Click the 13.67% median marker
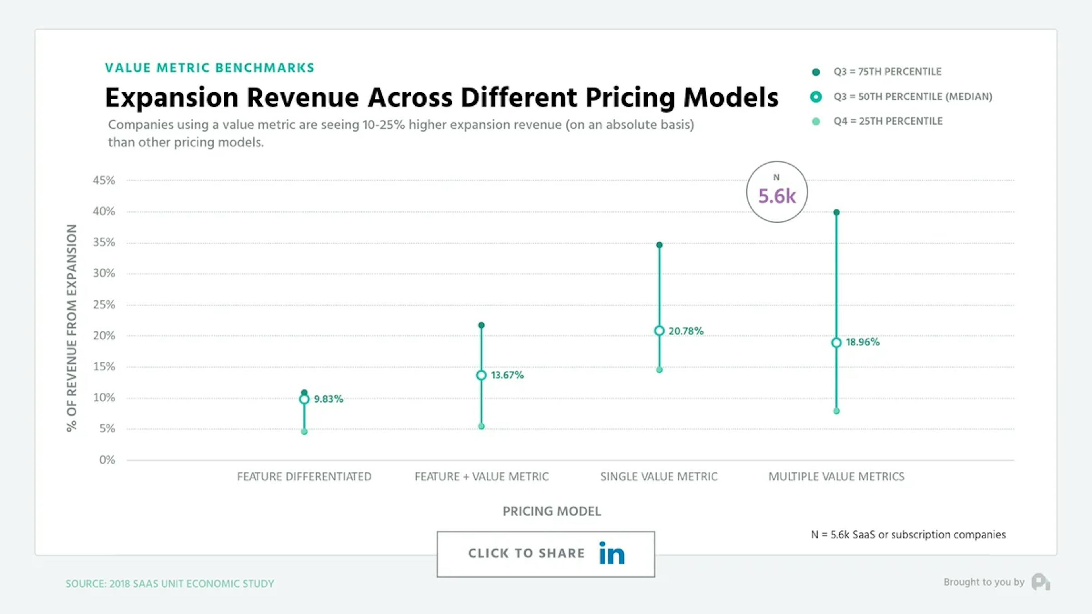The height and width of the screenshot is (614, 1092). tap(481, 376)
